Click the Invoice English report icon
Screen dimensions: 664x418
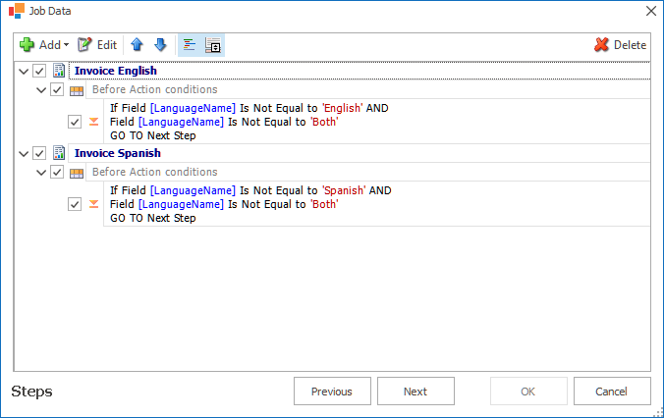pyautogui.click(x=59, y=71)
